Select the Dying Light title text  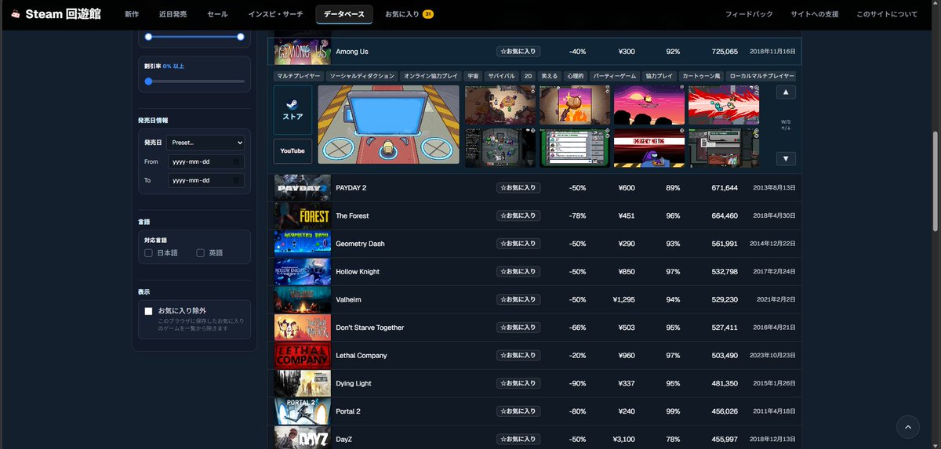(x=352, y=383)
